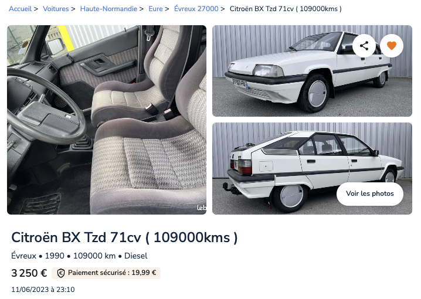This screenshot has height=299, width=421.
Task: Select the Haute-Normandie breadcrumb
Action: (108, 9)
